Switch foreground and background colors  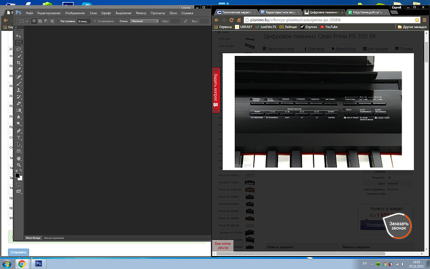click(x=21, y=171)
